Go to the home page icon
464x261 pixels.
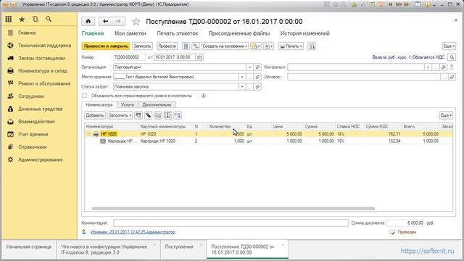(88, 21)
